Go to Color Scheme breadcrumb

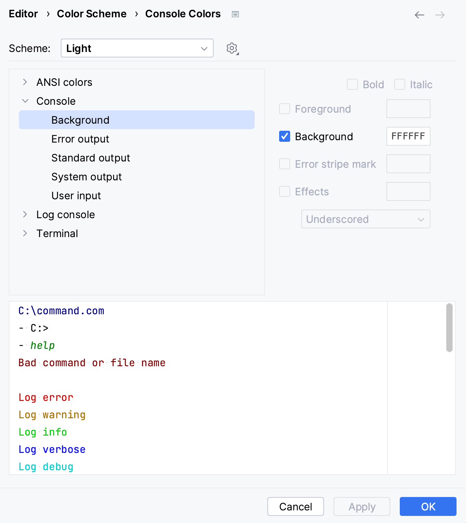91,14
